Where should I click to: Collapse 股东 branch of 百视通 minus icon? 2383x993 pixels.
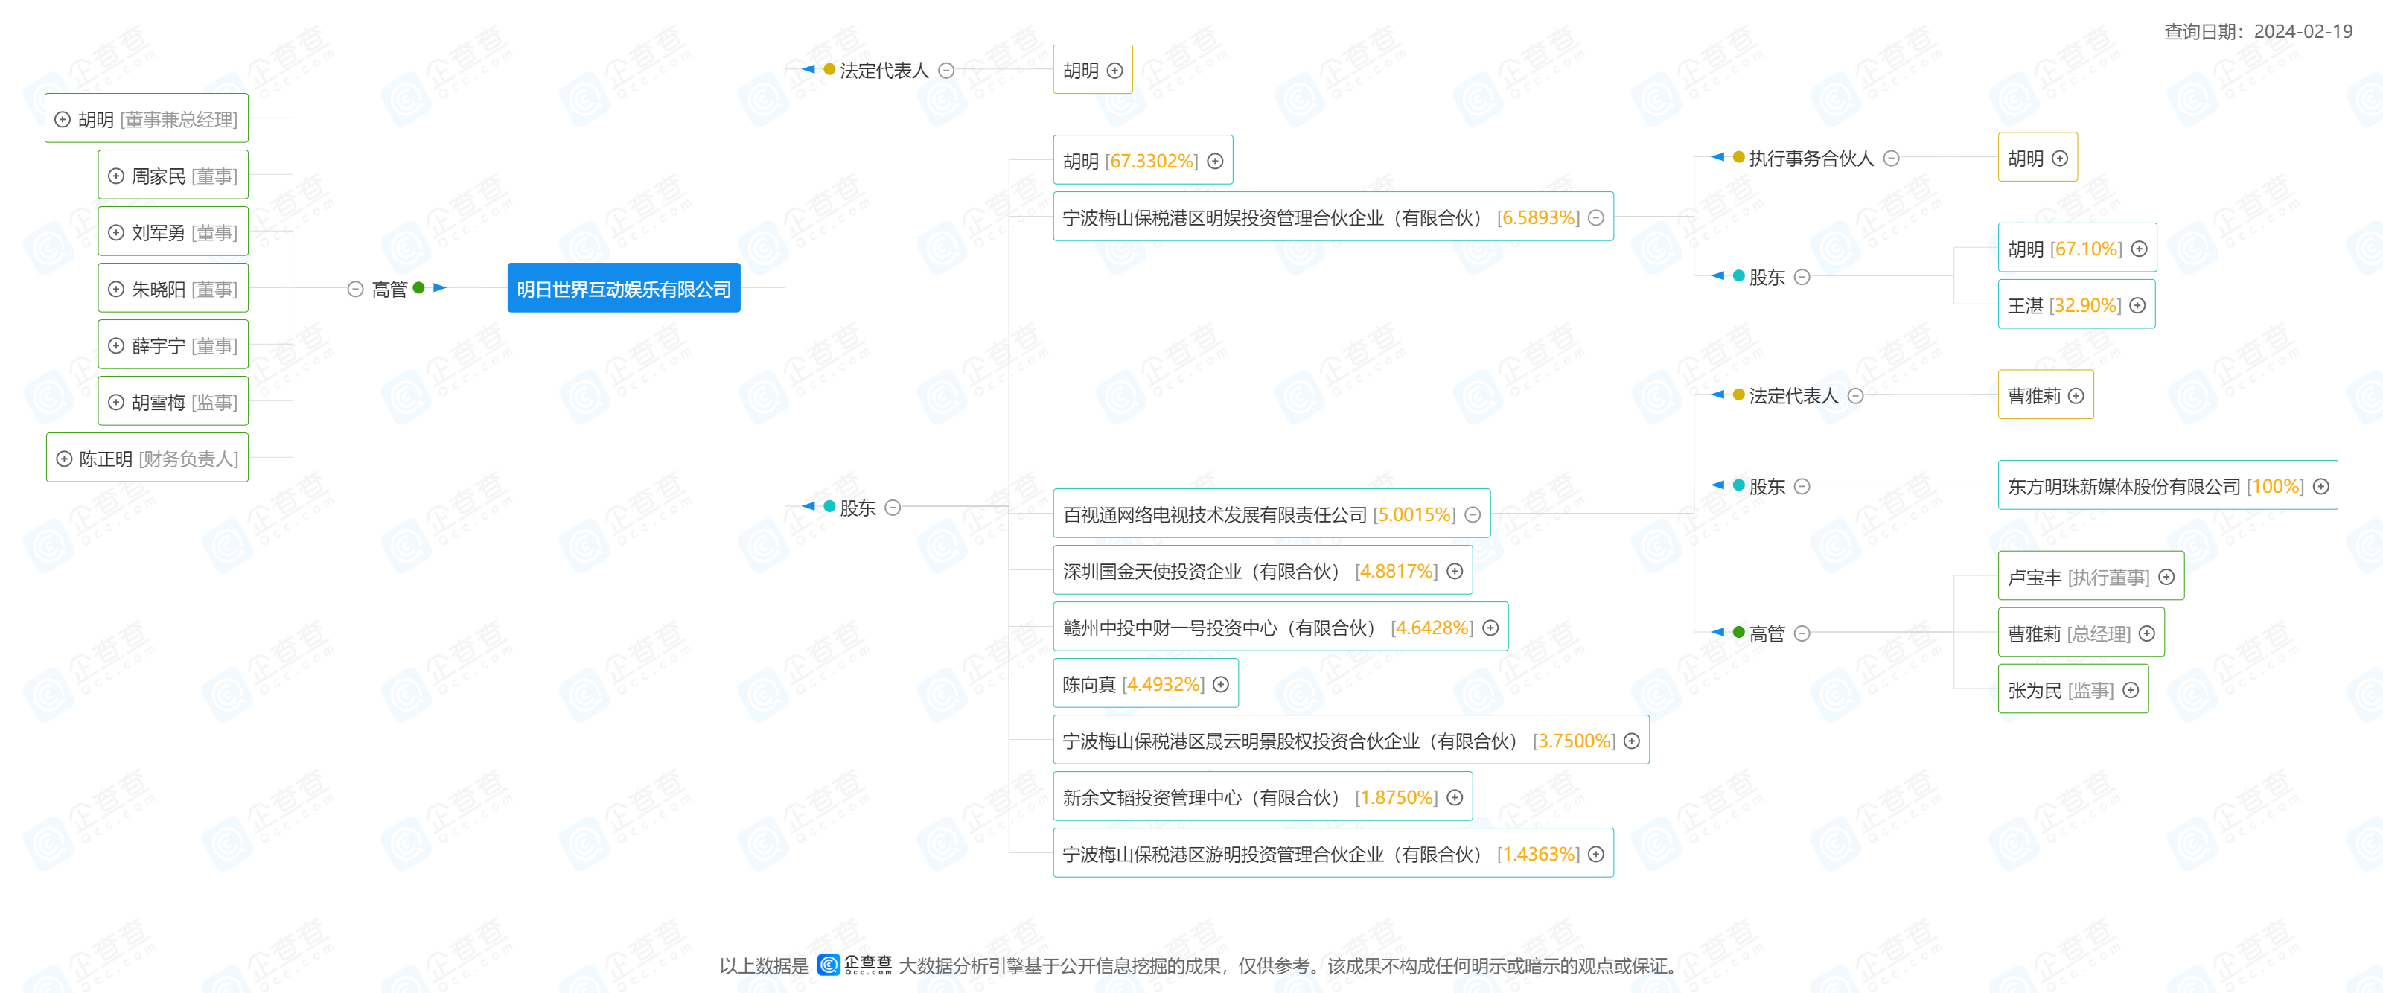1802,485
